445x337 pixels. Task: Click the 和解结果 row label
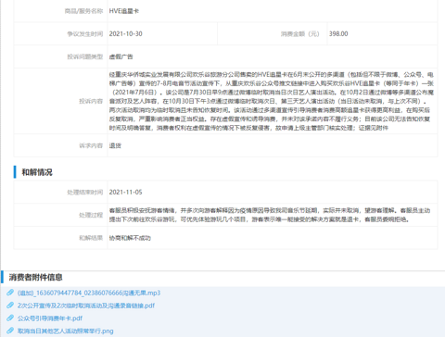pyautogui.click(x=91, y=238)
